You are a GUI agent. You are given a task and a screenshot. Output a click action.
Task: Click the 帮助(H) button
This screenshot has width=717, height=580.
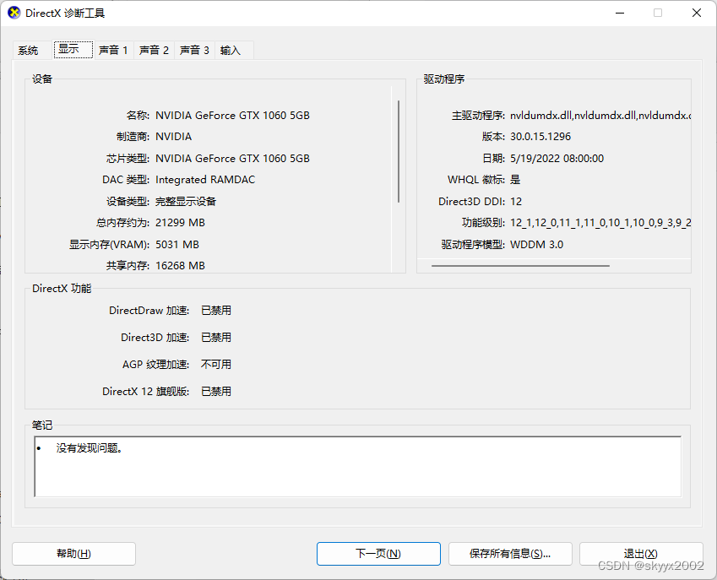73,554
